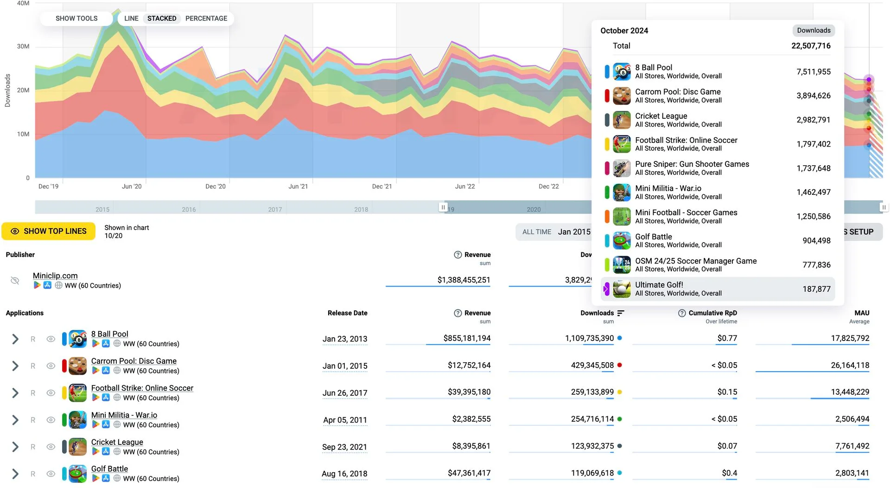Click the left handle of the timeline range slider
The width and height of the screenshot is (890, 488).
(443, 207)
